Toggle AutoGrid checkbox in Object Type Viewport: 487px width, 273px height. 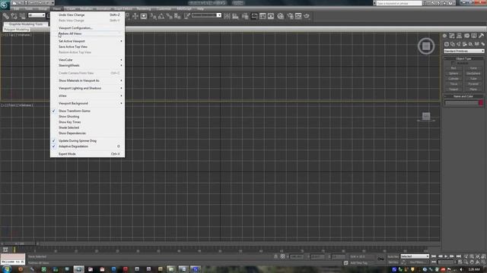click(x=454, y=63)
